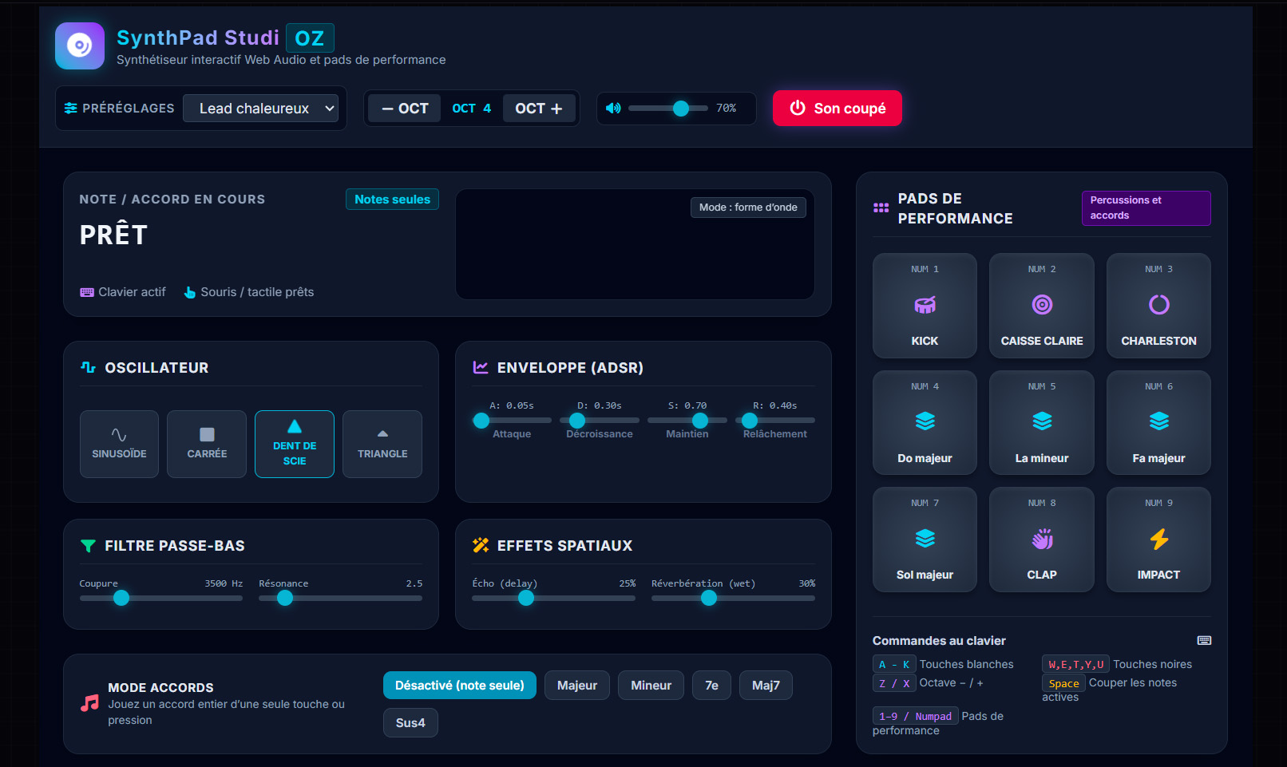Select the SINUSOÏDE waveform
The image size is (1287, 767).
[x=119, y=444]
